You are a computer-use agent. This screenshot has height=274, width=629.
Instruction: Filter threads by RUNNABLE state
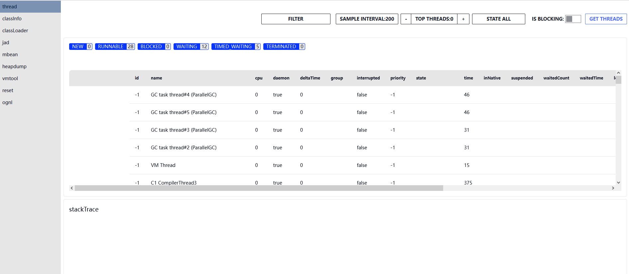pos(115,47)
